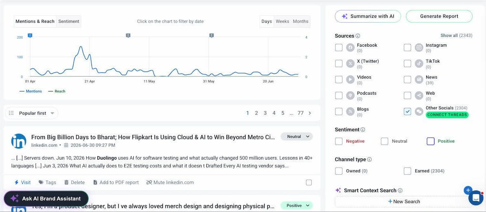Open the Positive sentiment dropdown on second mention
486x212 pixels.
(297, 206)
